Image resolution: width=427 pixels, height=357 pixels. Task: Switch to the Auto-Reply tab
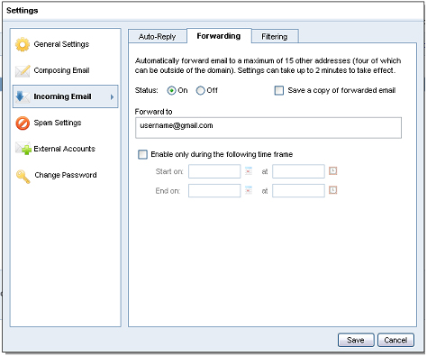tap(158, 37)
